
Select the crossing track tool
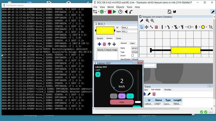click(x=176, y=27)
